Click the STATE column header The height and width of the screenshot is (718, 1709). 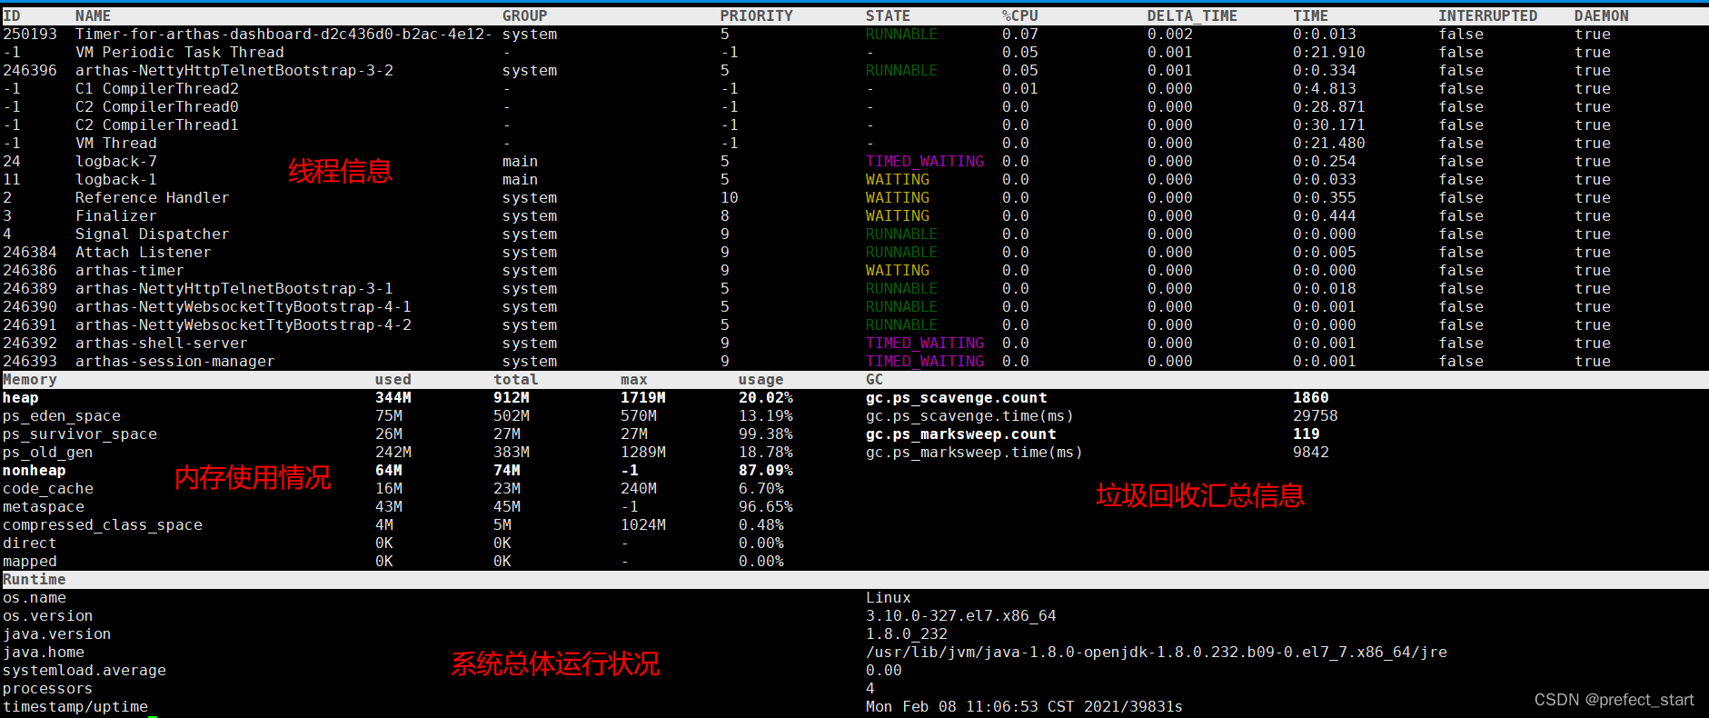pos(888,16)
